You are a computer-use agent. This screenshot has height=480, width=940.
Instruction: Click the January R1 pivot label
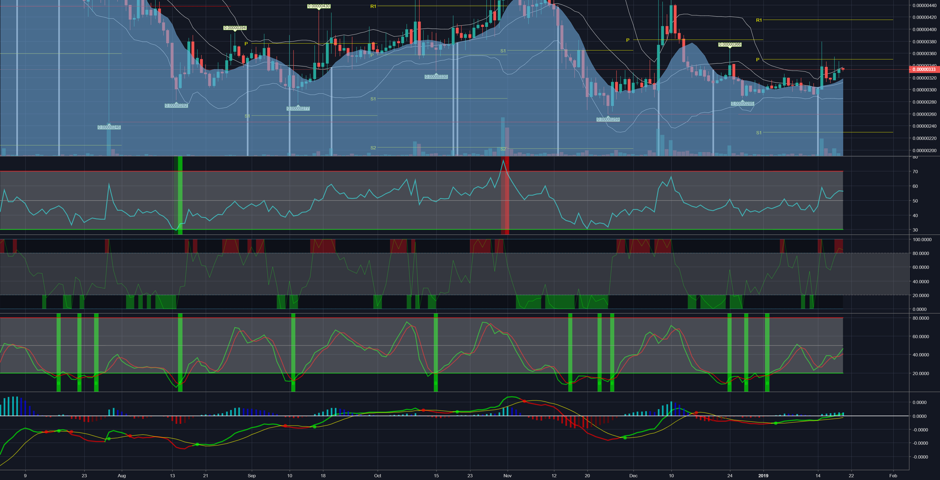(x=759, y=20)
